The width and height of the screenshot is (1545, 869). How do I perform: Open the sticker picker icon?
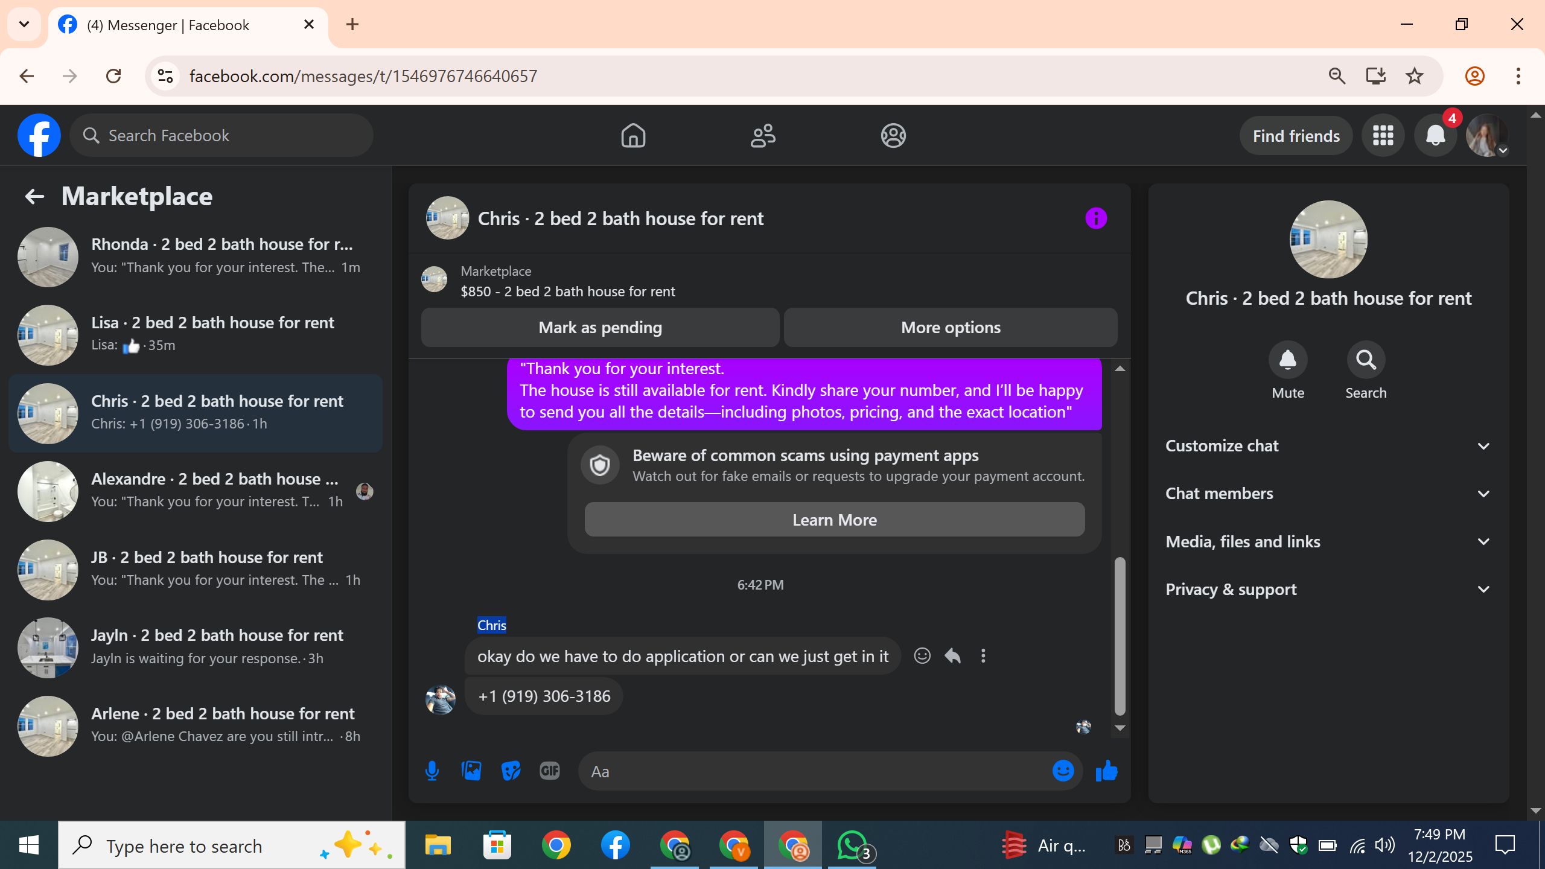pos(511,771)
